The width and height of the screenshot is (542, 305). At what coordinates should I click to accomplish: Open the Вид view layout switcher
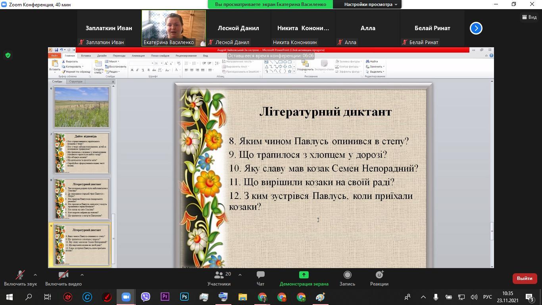[529, 17]
